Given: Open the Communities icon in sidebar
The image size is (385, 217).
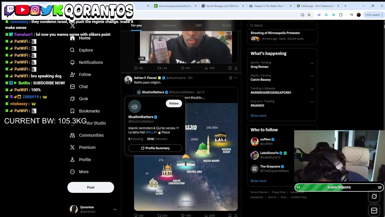Looking at the screenshot, I should pyautogui.click(x=72, y=135).
